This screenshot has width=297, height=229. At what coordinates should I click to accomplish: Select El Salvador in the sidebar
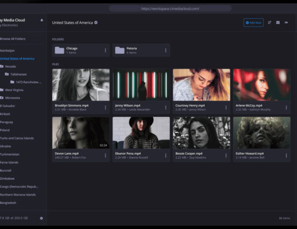[x=7, y=106]
